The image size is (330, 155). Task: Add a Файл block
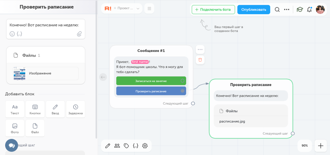[35, 128]
